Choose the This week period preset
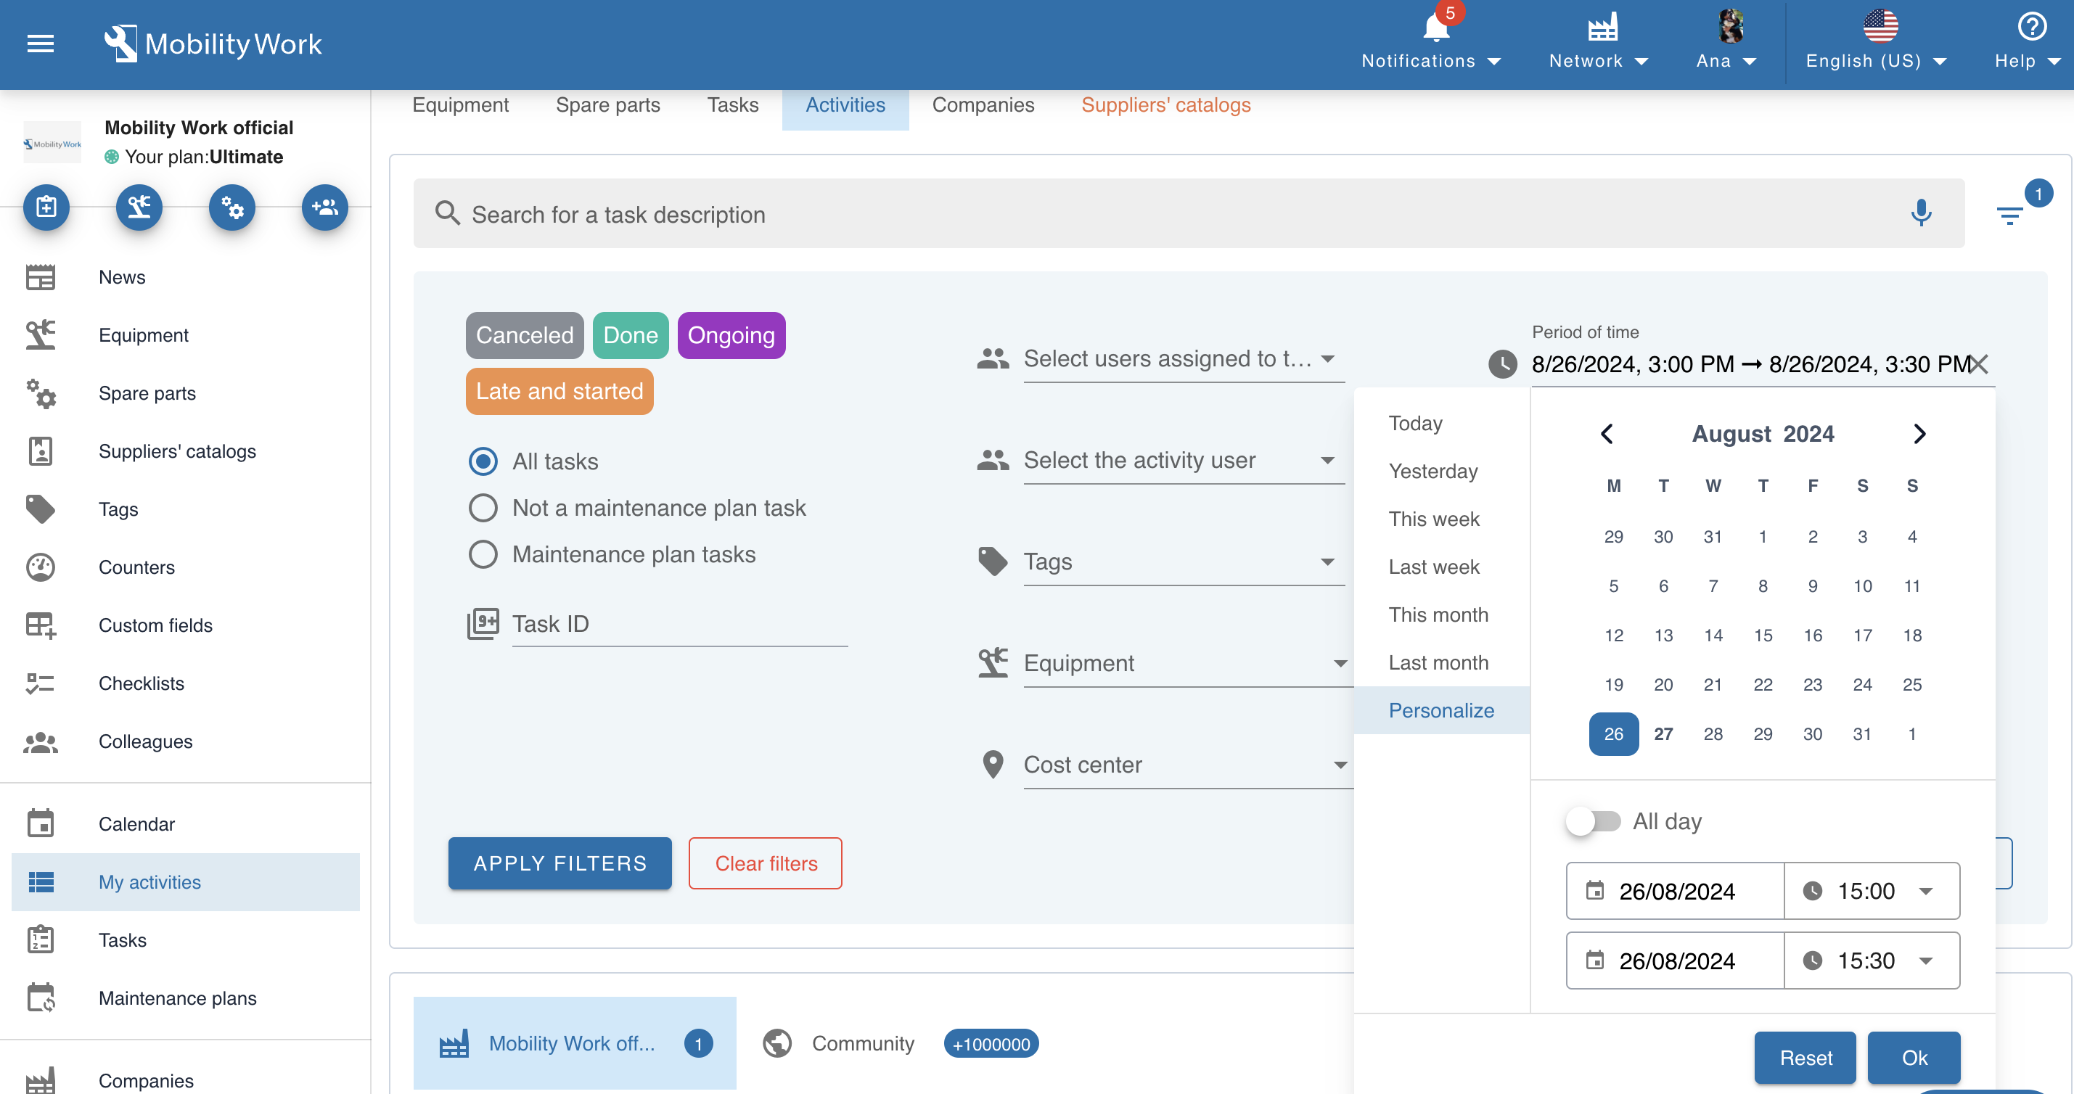 pos(1441,519)
